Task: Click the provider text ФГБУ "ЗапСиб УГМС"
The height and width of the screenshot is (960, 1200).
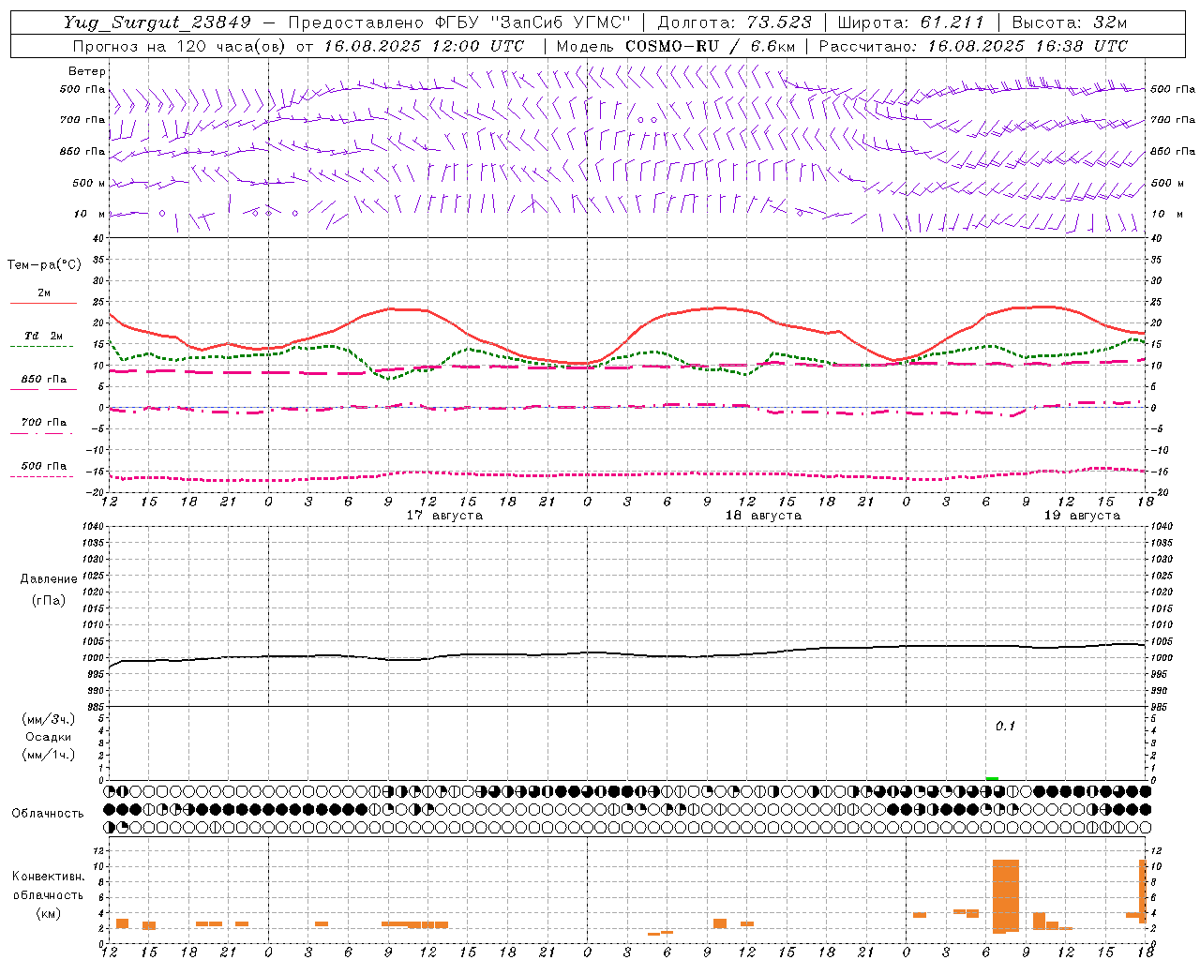Action: pyautogui.click(x=534, y=22)
